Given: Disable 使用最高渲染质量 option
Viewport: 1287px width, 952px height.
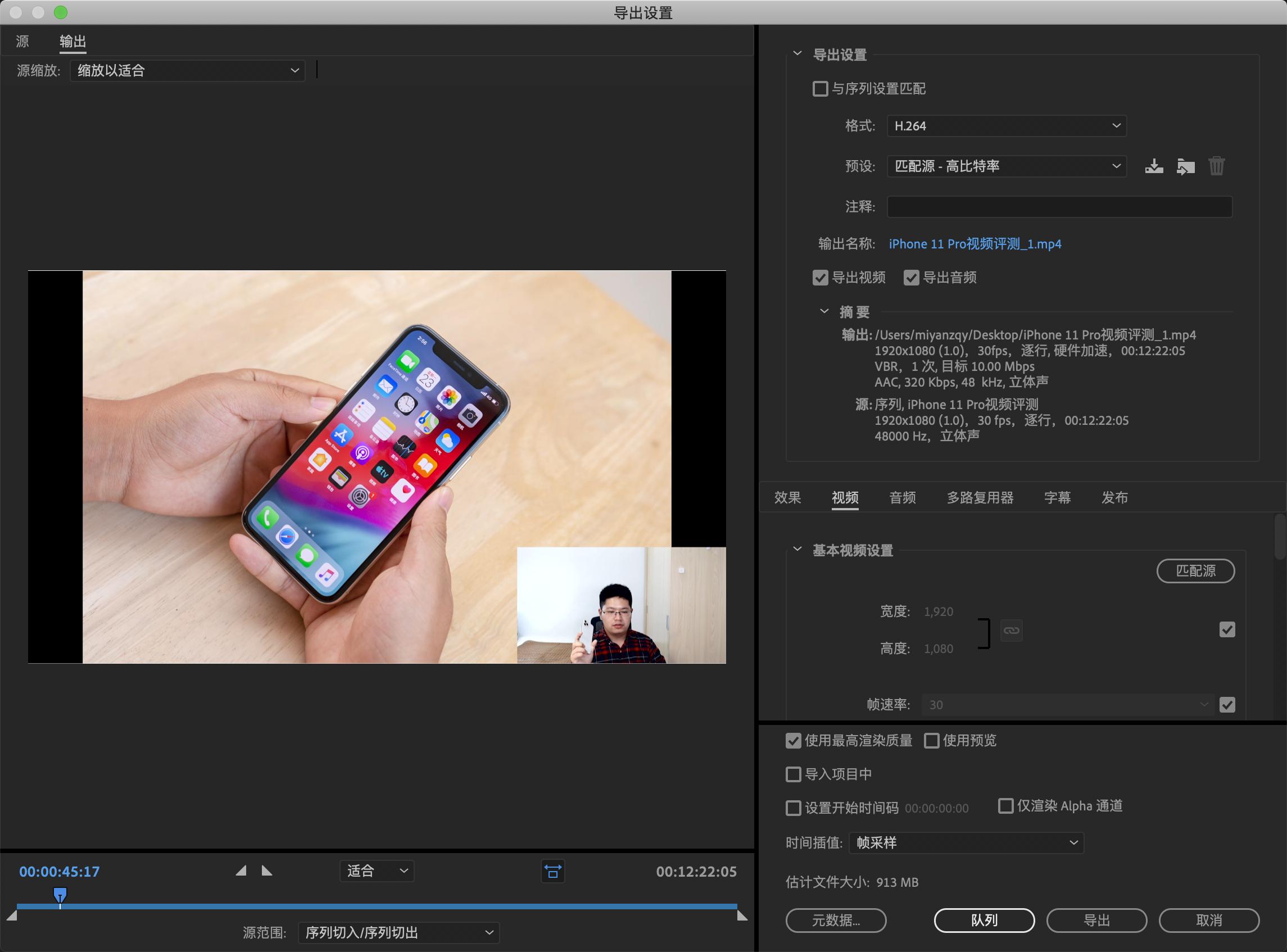Looking at the screenshot, I should point(792,741).
